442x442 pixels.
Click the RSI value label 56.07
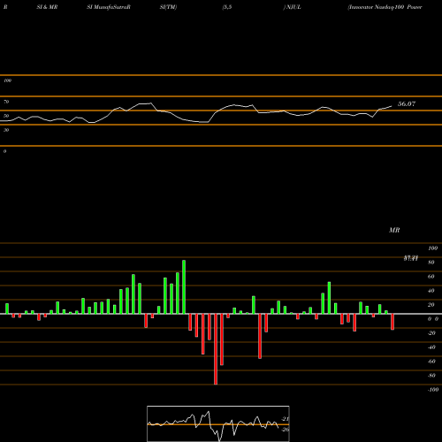(407, 103)
